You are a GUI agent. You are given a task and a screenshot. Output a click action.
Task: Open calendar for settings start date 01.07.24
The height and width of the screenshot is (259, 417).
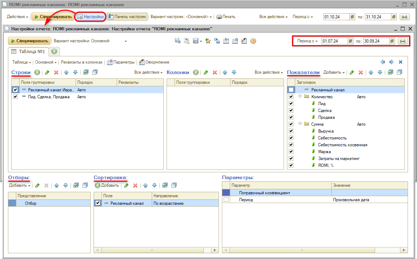click(x=351, y=41)
